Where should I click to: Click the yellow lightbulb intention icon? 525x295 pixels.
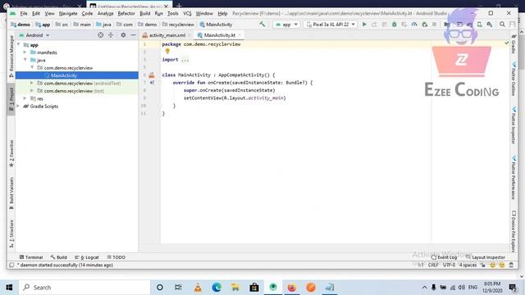tap(167, 51)
